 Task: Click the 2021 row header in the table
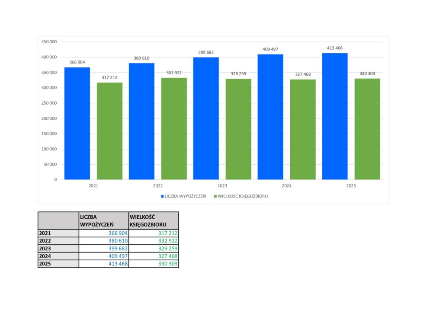58,233
